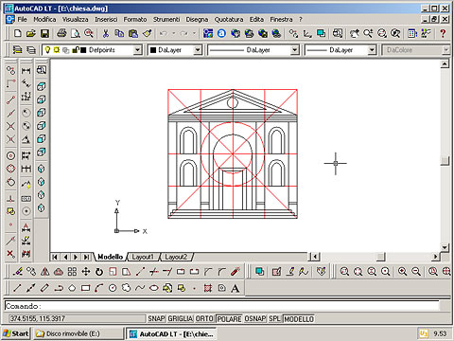Choose the Spline tool in the Draw toolbar
This screenshot has width=454, height=341.
click(140, 288)
